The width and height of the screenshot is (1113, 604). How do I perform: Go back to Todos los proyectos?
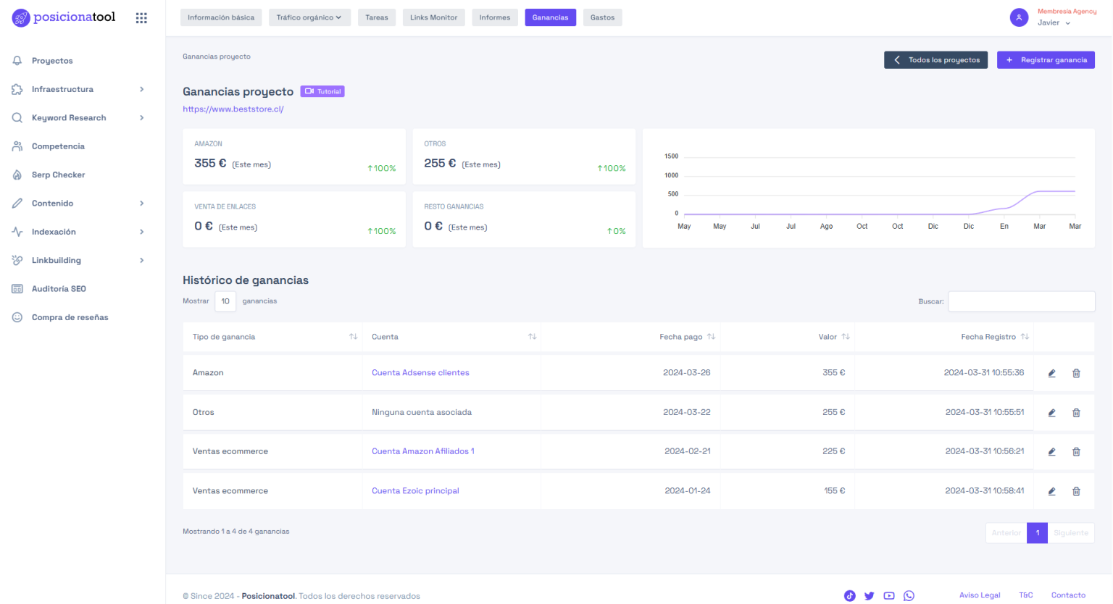[x=936, y=60]
